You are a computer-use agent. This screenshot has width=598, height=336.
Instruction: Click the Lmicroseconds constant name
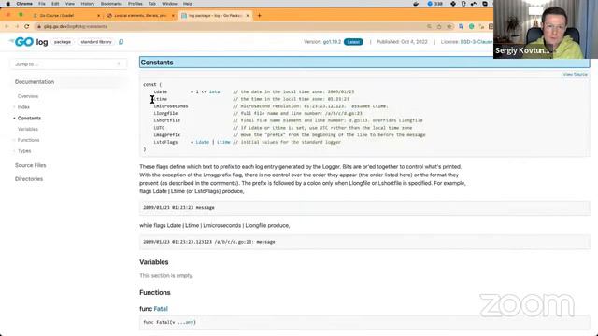pos(171,106)
